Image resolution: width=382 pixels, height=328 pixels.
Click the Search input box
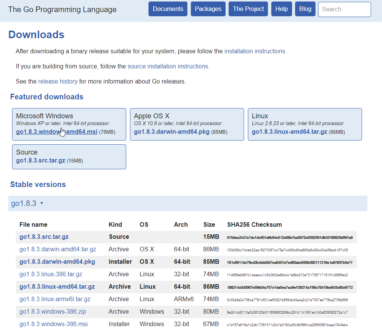[x=344, y=9]
